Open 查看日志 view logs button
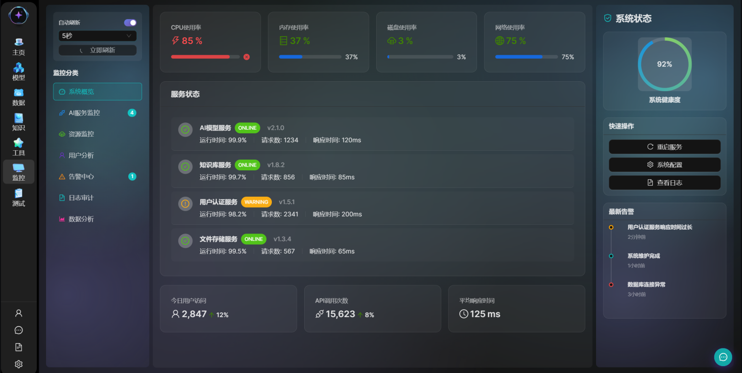This screenshot has width=742, height=373. (x=664, y=183)
